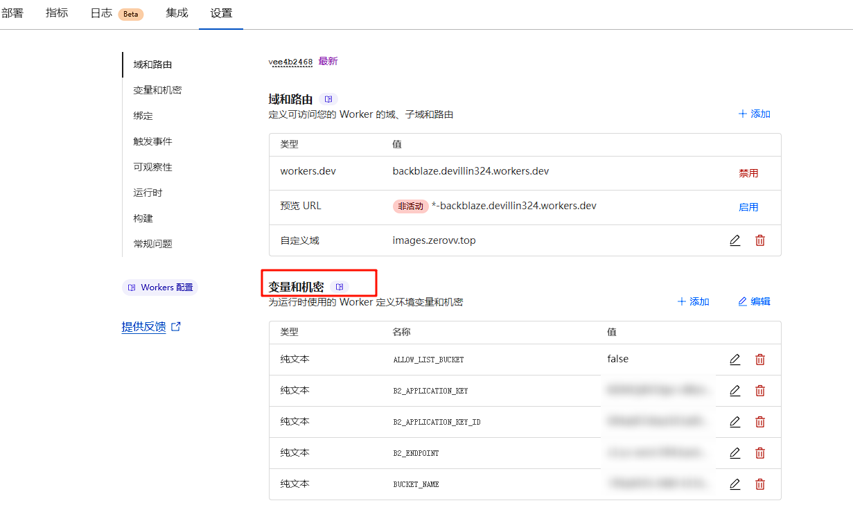Switch to the 部署 tab

coord(12,13)
